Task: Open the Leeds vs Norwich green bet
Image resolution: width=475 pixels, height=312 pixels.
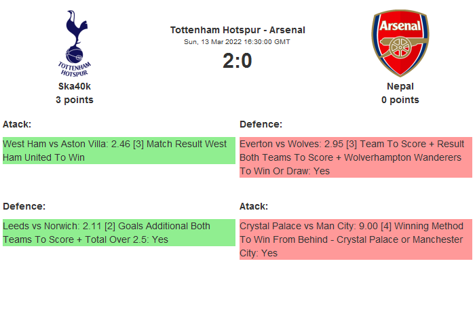Action: pos(118,233)
